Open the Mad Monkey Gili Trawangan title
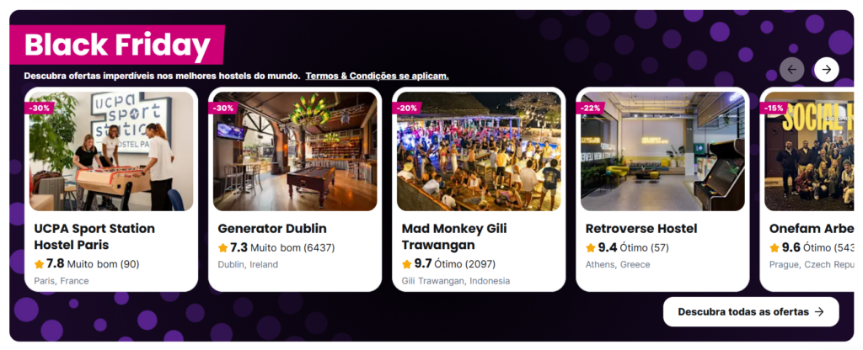 (455, 236)
